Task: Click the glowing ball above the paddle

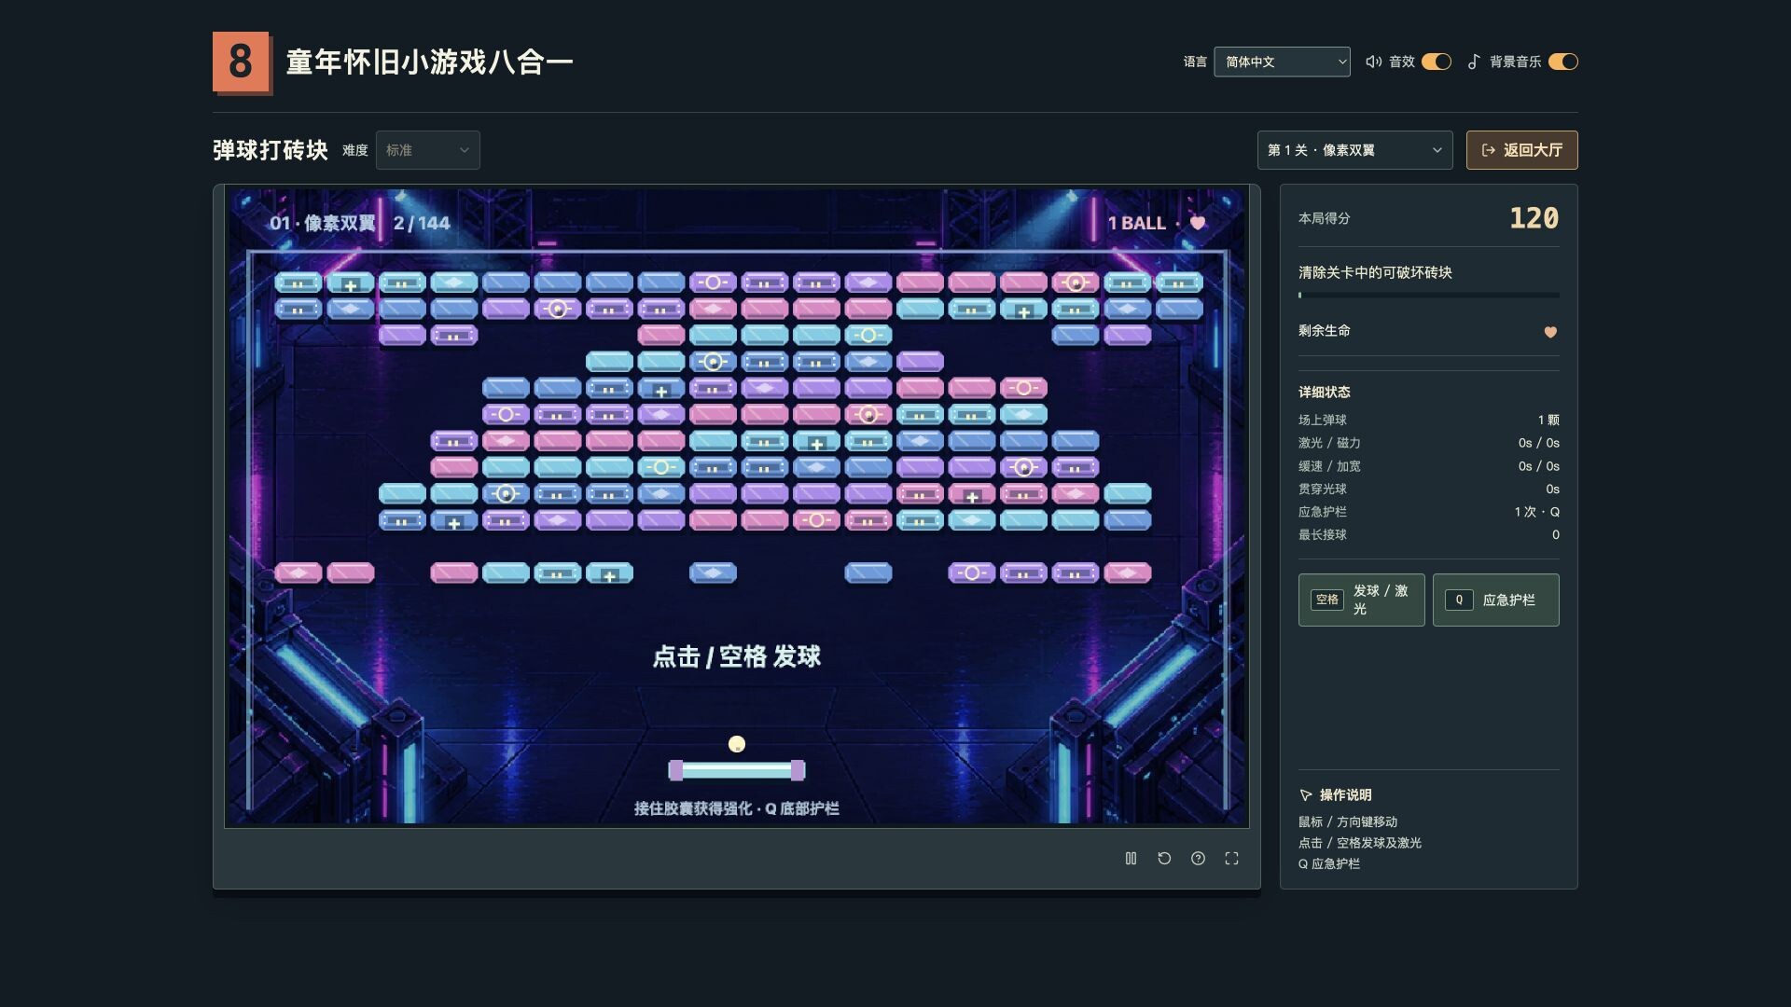Action: coord(737,744)
